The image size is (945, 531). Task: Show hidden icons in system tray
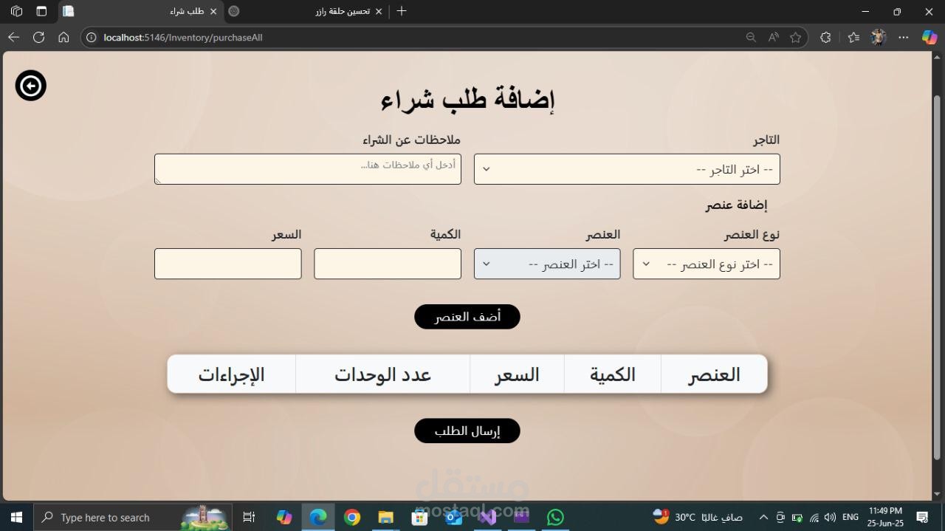[763, 517]
